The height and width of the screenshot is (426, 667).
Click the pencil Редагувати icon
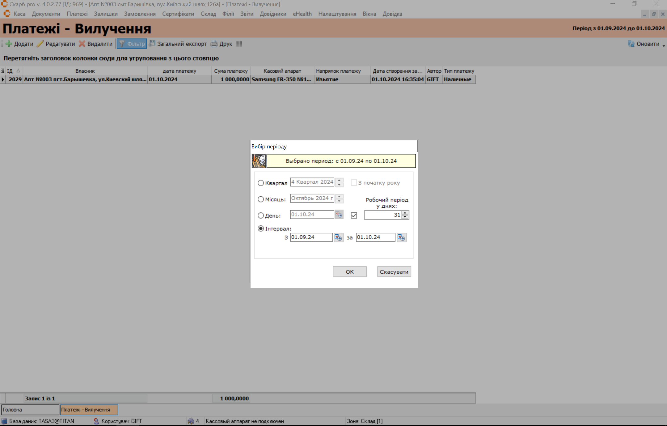coord(40,44)
